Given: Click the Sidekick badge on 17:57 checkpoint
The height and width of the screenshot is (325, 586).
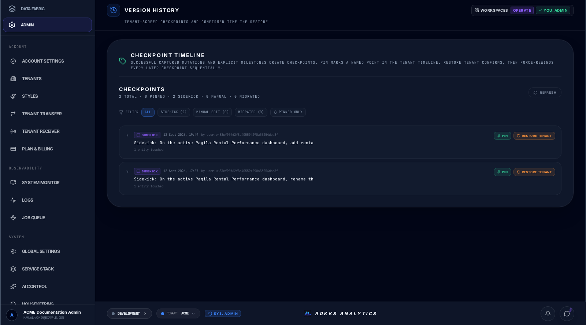Looking at the screenshot, I should 147,171.
